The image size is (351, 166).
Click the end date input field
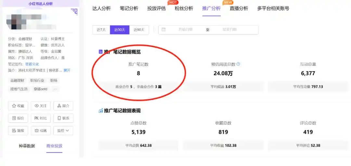[x=229, y=30]
